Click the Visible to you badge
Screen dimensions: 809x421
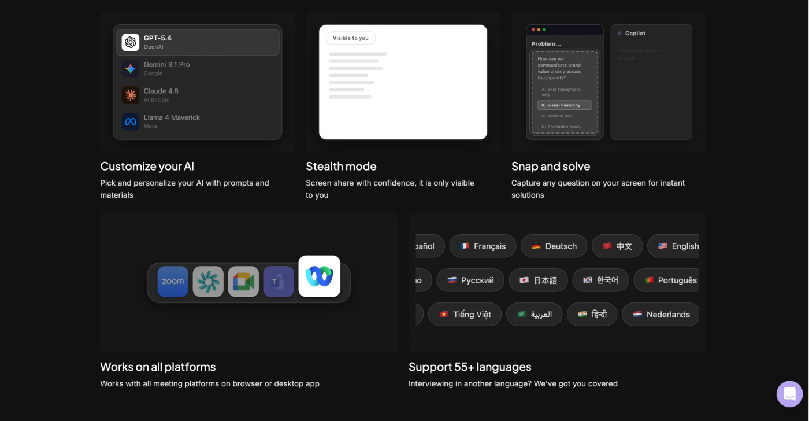(351, 38)
